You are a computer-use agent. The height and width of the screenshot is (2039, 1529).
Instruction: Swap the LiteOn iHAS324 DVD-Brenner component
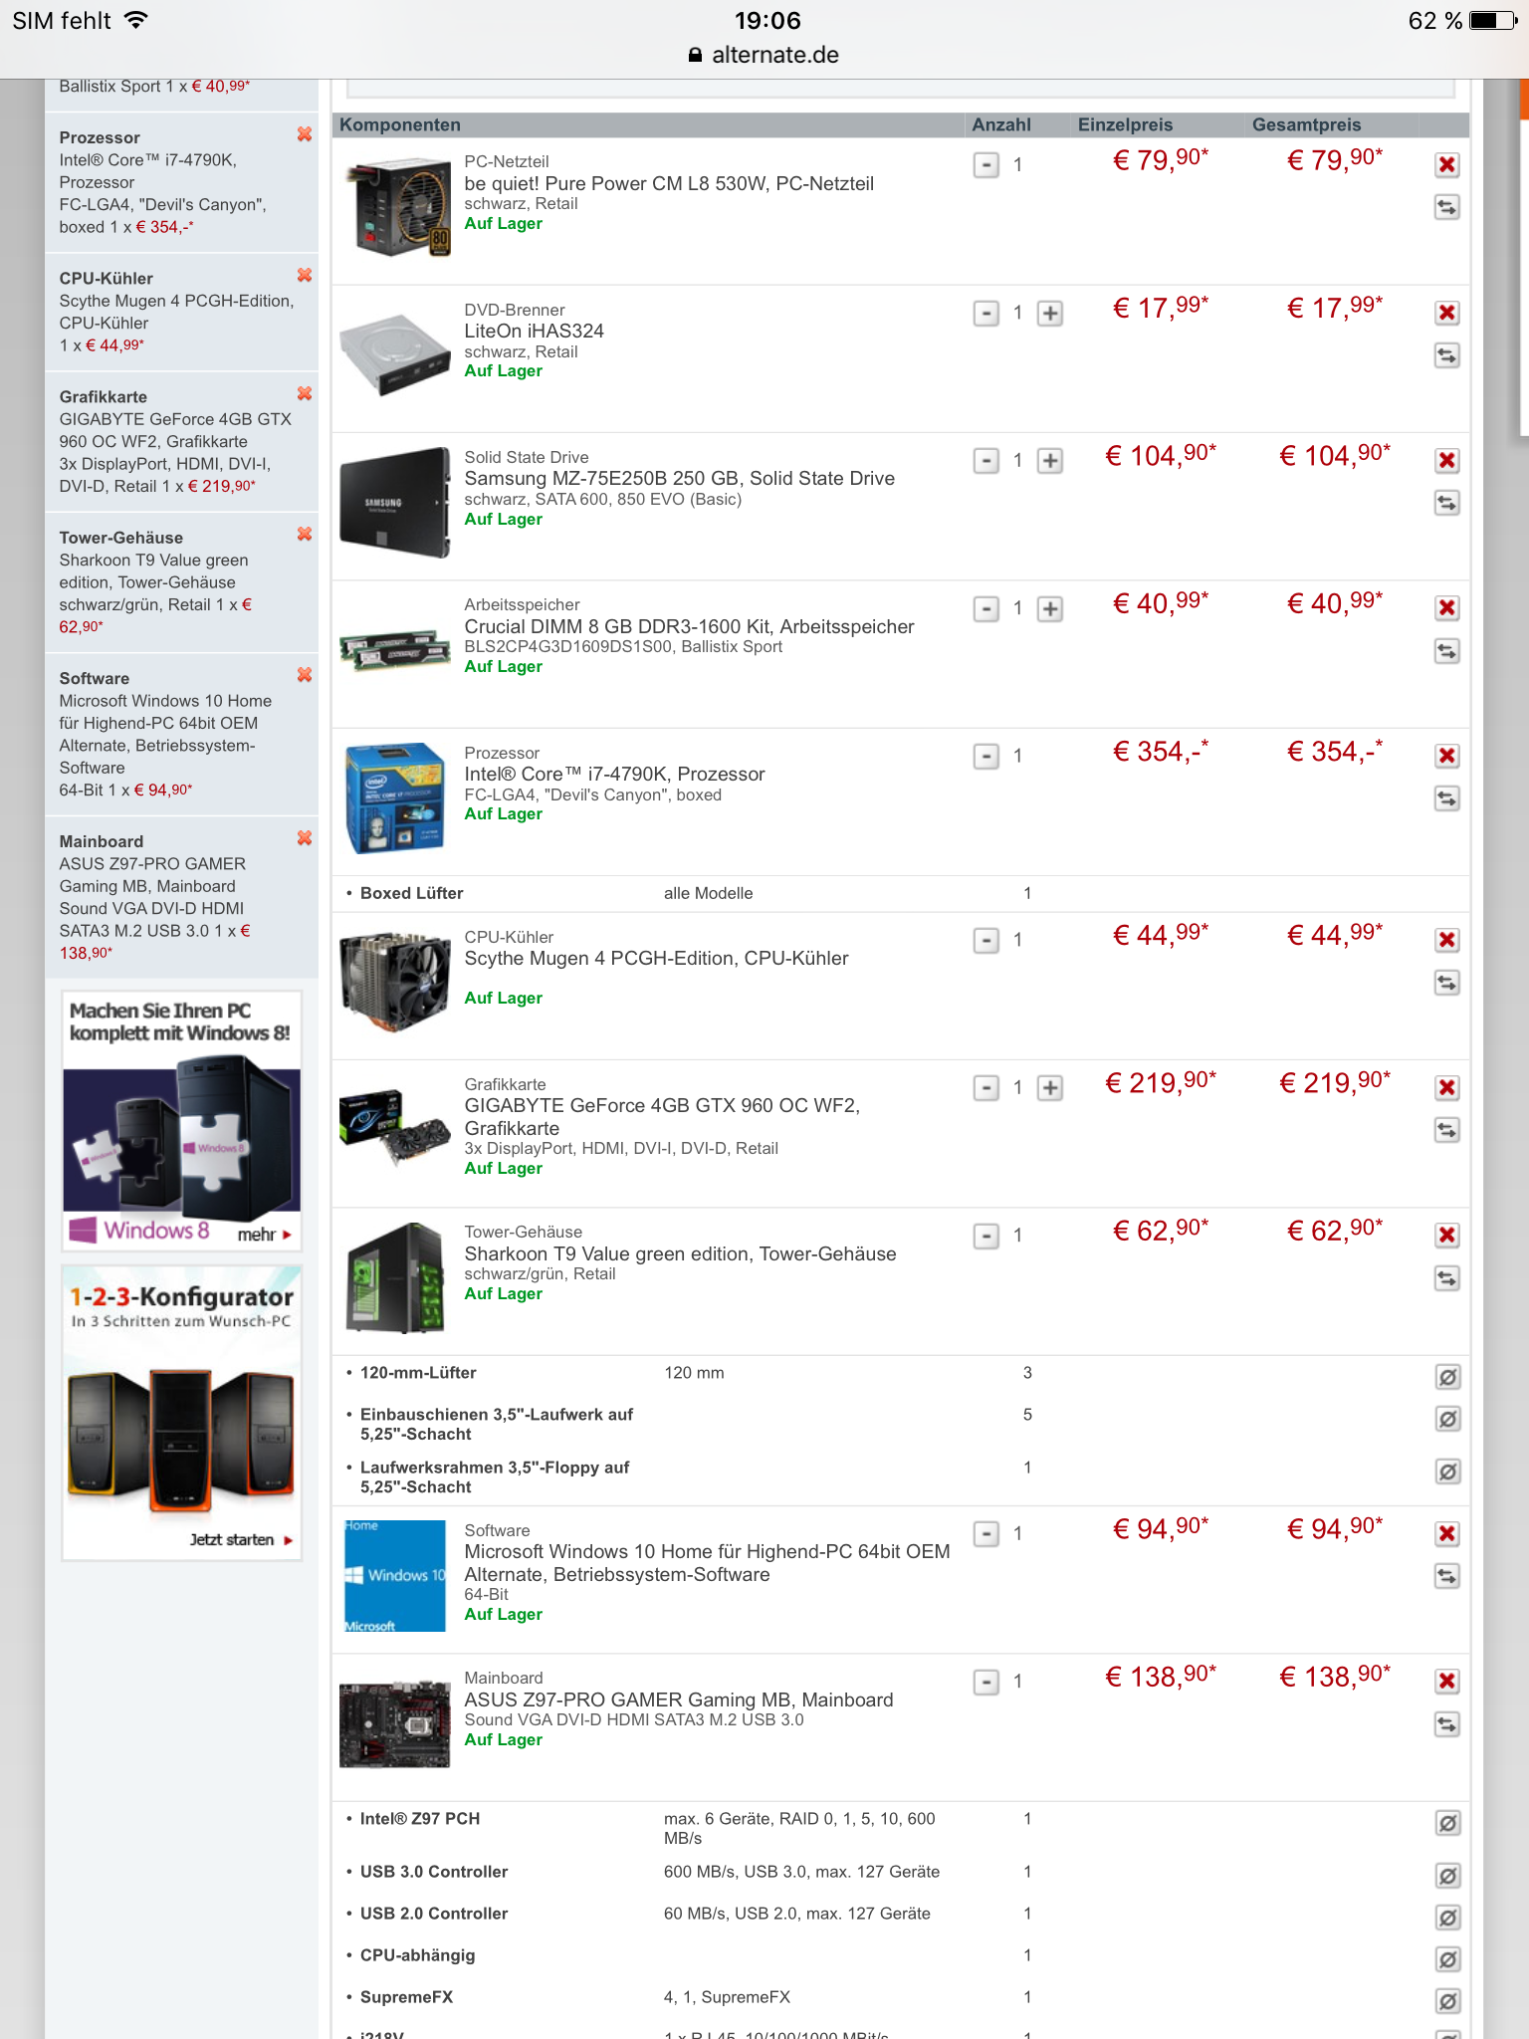pyautogui.click(x=1447, y=355)
